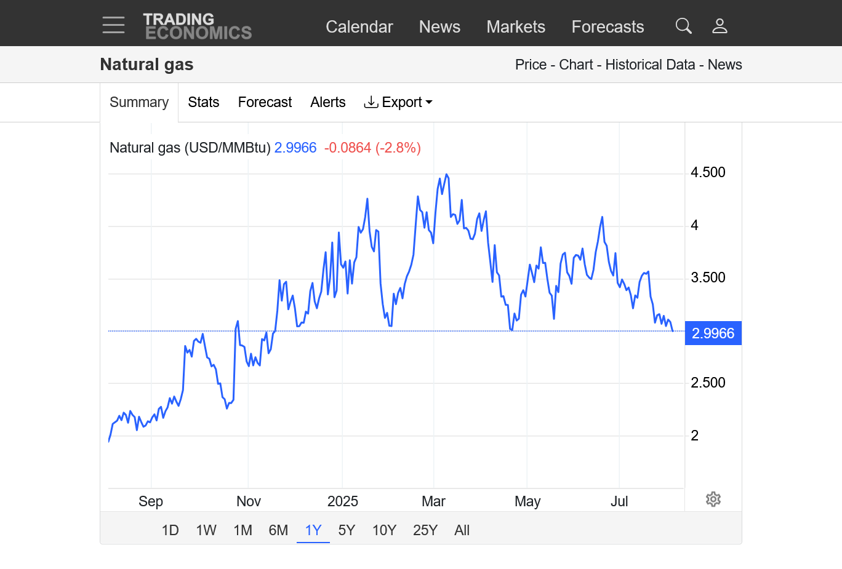Click the Trading Economics logo

point(198,26)
